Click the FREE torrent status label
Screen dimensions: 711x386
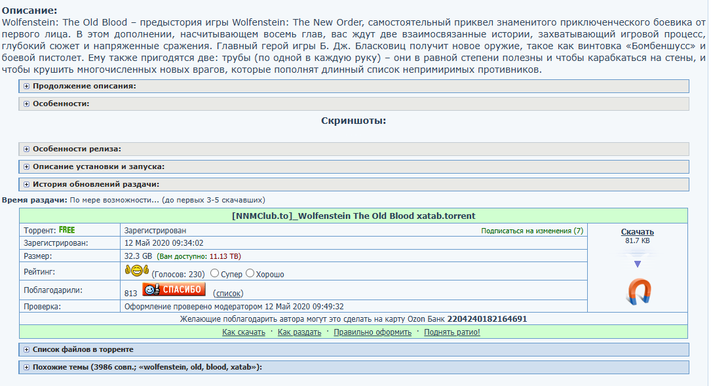pyautogui.click(x=67, y=230)
